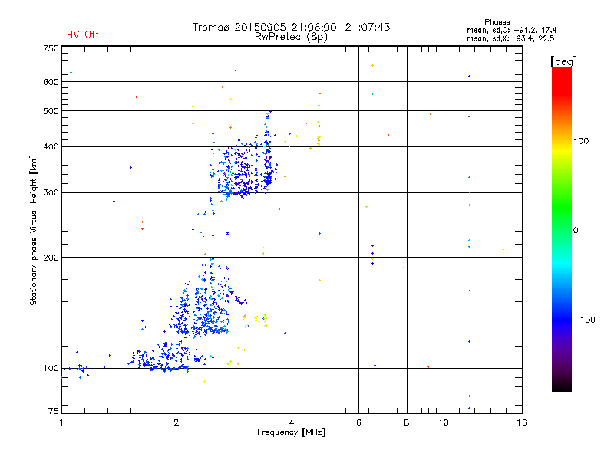The width and height of the screenshot is (614, 460).
Task: Click the x-axis tick label '10'
Action: [x=444, y=422]
